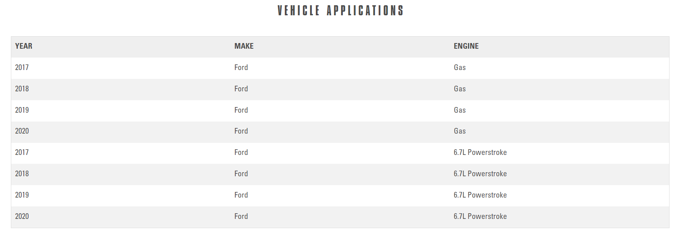Click 6.7L Powerstroke for the 2017 row
The height and width of the screenshot is (237, 684).
click(x=480, y=153)
